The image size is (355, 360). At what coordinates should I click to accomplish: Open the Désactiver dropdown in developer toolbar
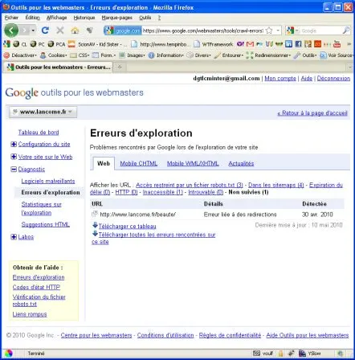coord(20,55)
